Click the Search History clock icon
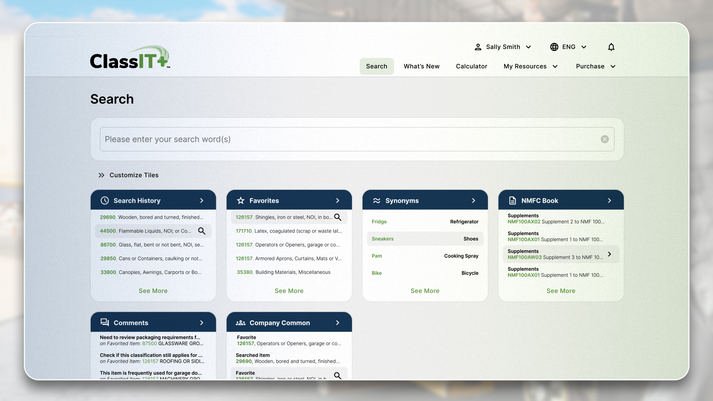 [105, 200]
